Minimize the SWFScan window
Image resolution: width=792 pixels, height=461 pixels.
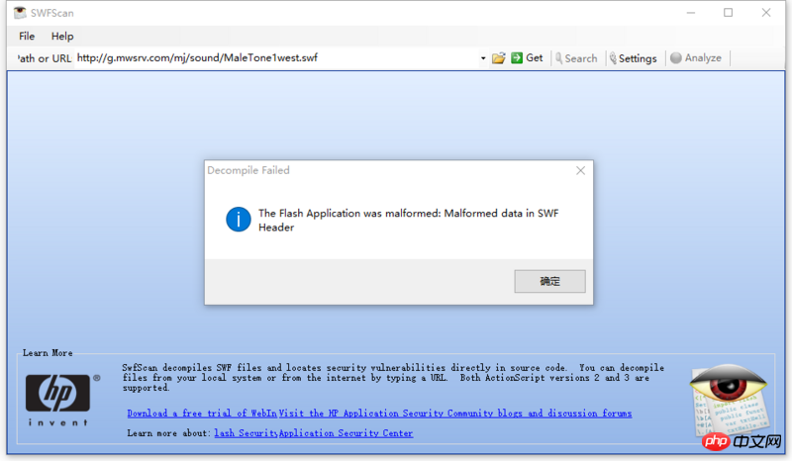click(690, 13)
